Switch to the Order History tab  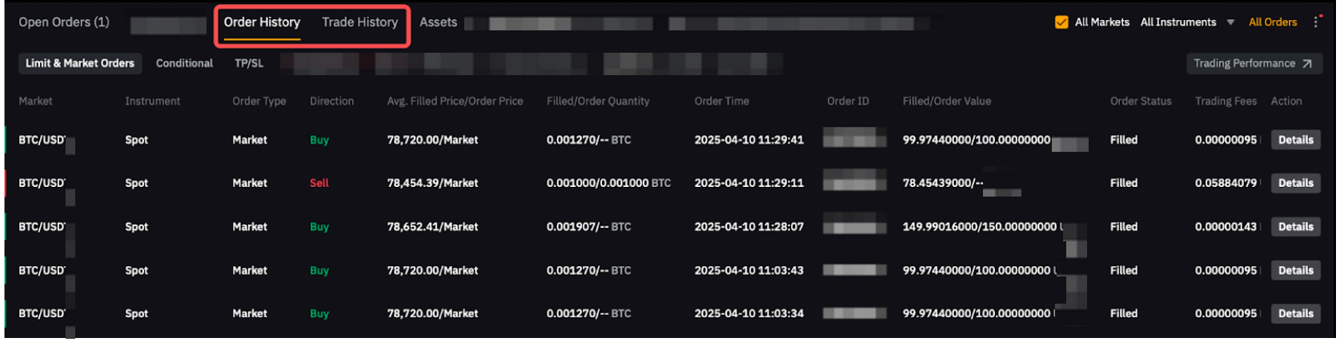point(262,22)
